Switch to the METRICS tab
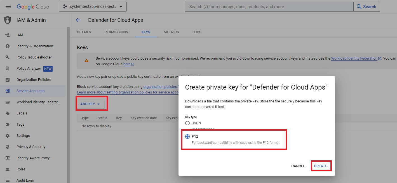This screenshot has width=397, height=183. (171, 32)
